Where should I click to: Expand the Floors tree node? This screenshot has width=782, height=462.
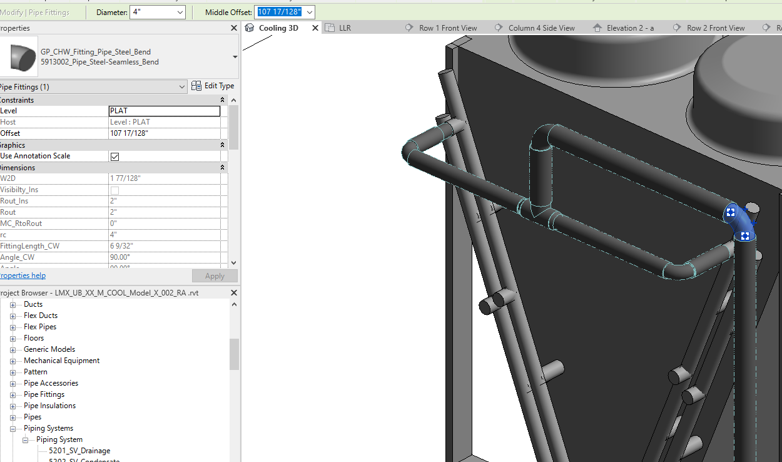[x=13, y=338]
